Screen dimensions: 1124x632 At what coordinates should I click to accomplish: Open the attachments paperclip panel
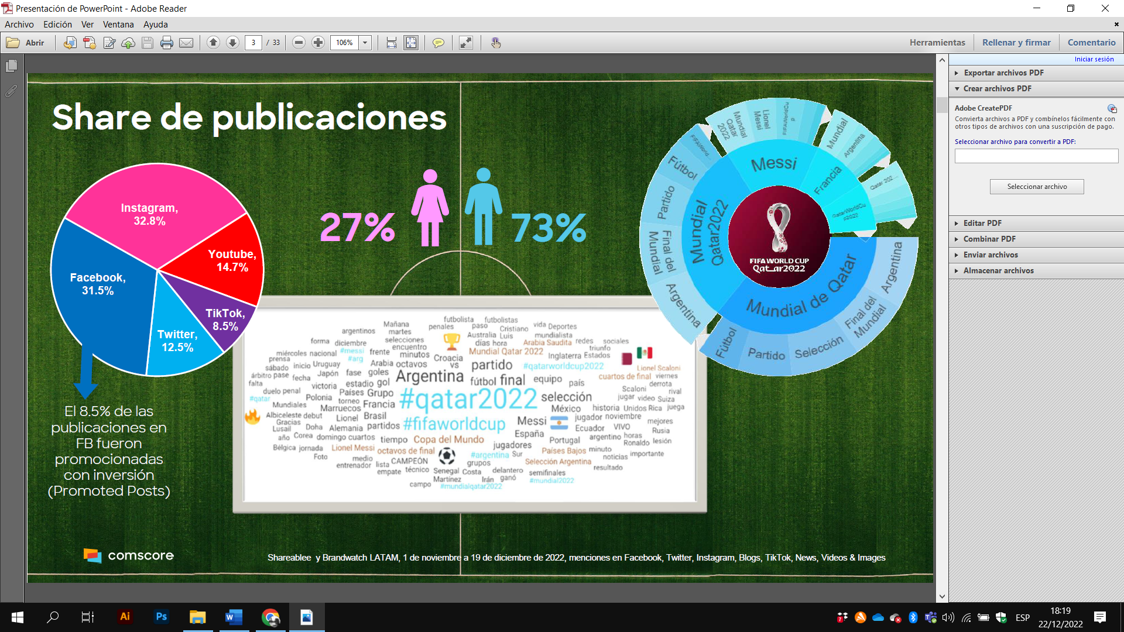pos(11,91)
